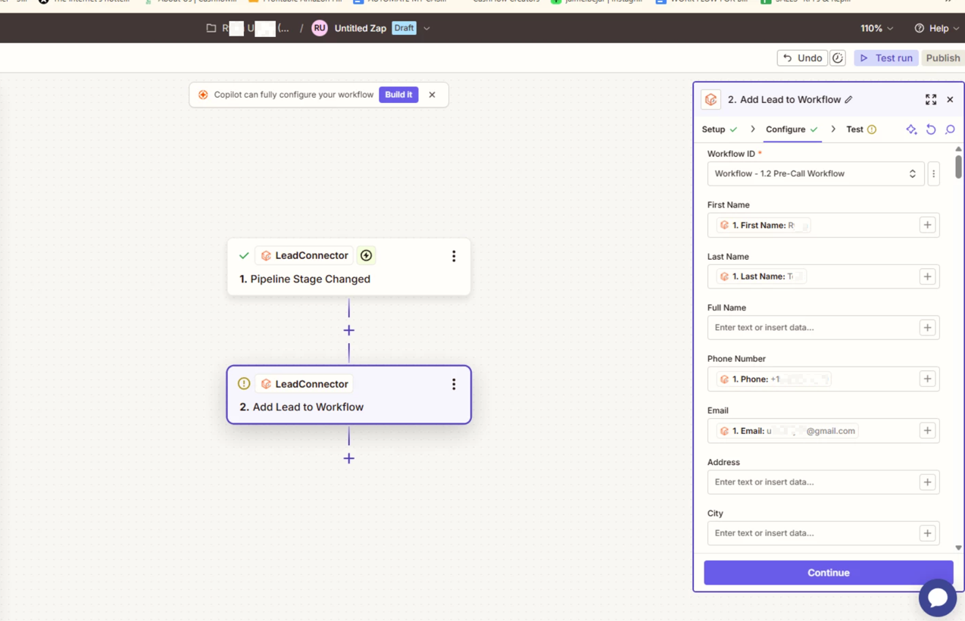This screenshot has width=965, height=621.
Task: Open three-dot menu on Pipeline Stage Changed step
Action: pyautogui.click(x=454, y=256)
